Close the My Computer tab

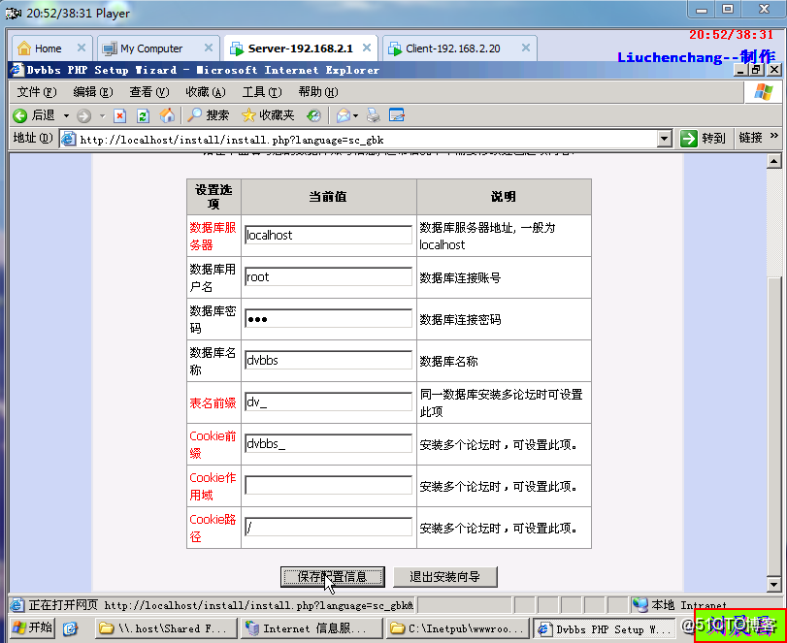[209, 48]
